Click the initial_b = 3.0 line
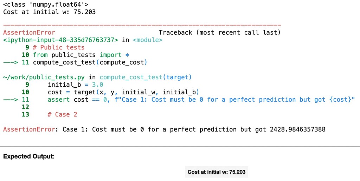This screenshot has height=181, width=360. pyautogui.click(x=76, y=85)
